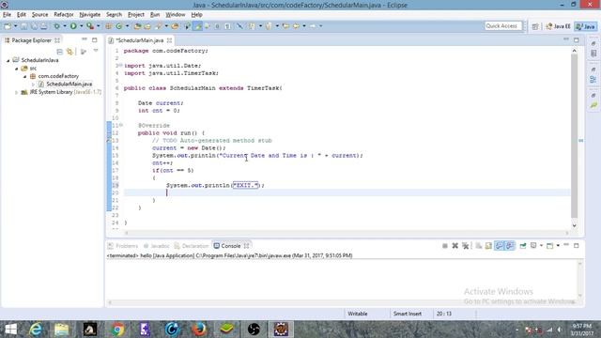The width and height of the screenshot is (601, 338).
Task: Open the Navigate menu
Action: 90,15
